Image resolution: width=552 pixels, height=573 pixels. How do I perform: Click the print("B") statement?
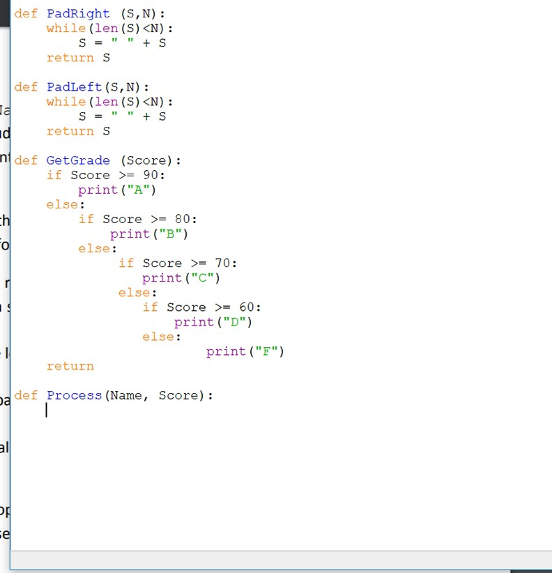(x=149, y=234)
